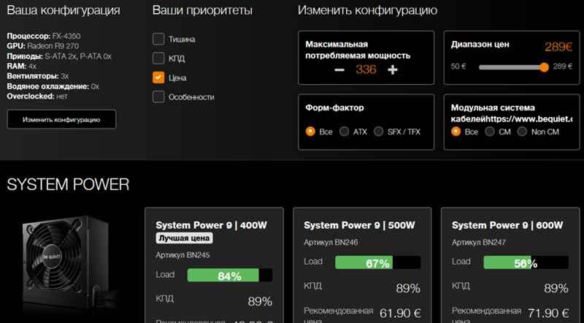The width and height of the screenshot is (584, 323).
Task: Click the Артикул BN245 text
Action: (182, 255)
